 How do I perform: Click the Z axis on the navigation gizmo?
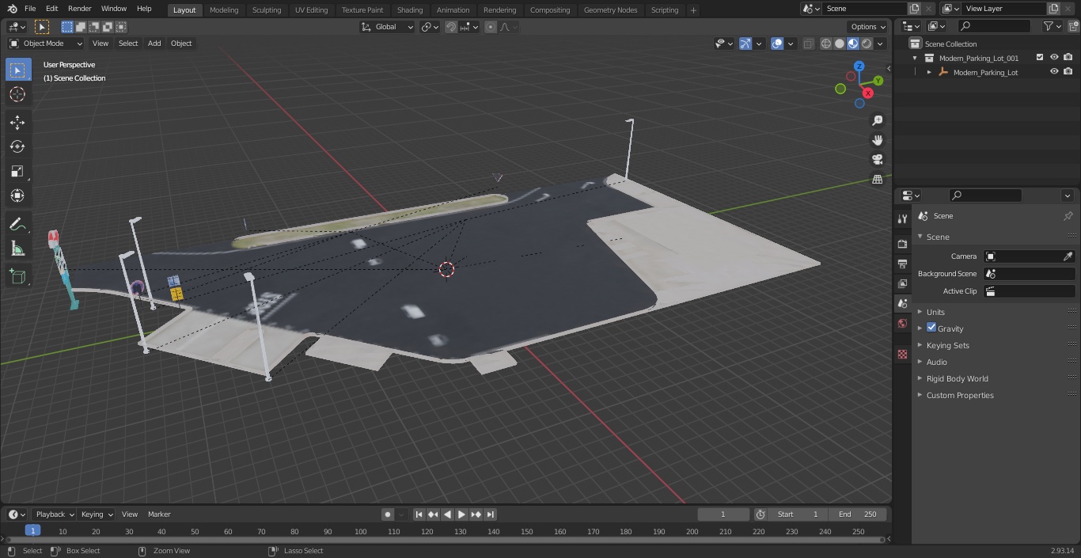[x=859, y=66]
